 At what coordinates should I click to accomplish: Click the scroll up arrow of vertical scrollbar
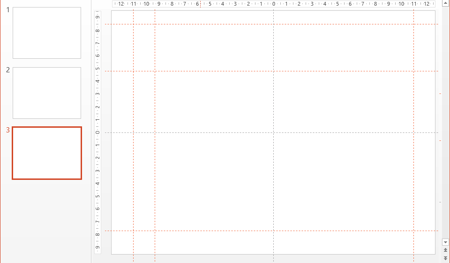(x=445, y=3)
